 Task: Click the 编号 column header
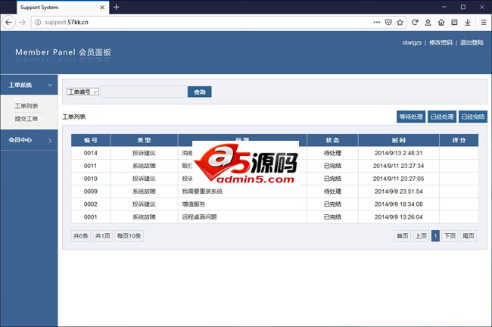tap(91, 140)
